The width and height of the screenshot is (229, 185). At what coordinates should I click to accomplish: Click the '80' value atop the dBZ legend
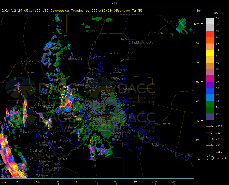[x=217, y=18]
